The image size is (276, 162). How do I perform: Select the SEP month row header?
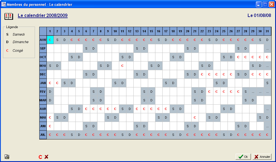pos(43,48)
